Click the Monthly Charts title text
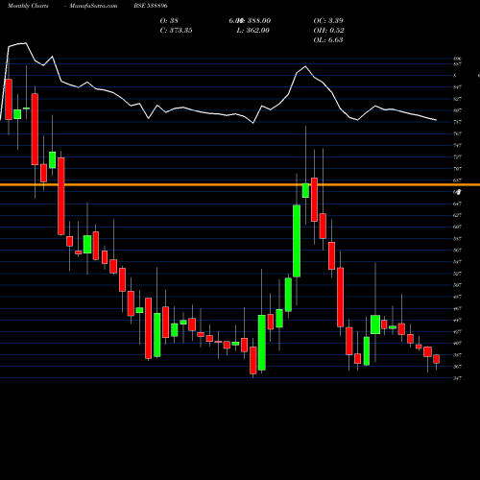 pyautogui.click(x=28, y=6)
